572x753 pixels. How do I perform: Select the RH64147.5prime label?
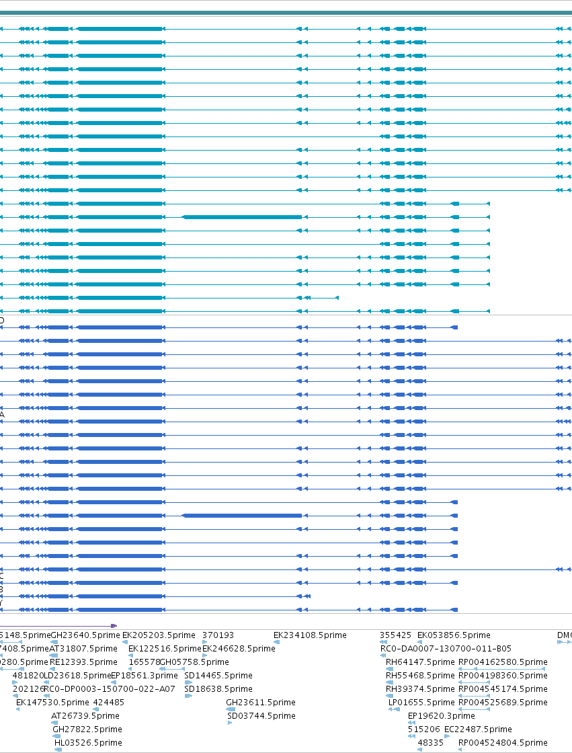click(420, 662)
